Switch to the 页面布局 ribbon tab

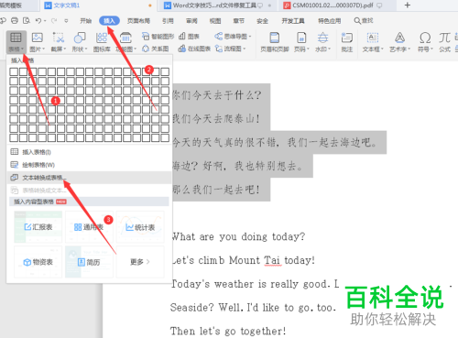click(x=138, y=21)
